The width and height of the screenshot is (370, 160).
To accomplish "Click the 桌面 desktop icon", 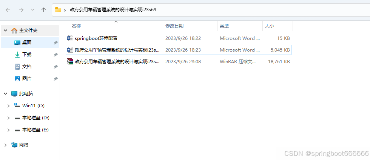I will tap(17, 43).
